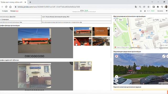Bookmark this page with the star
This screenshot has width=168, height=94.
[x=148, y=7]
